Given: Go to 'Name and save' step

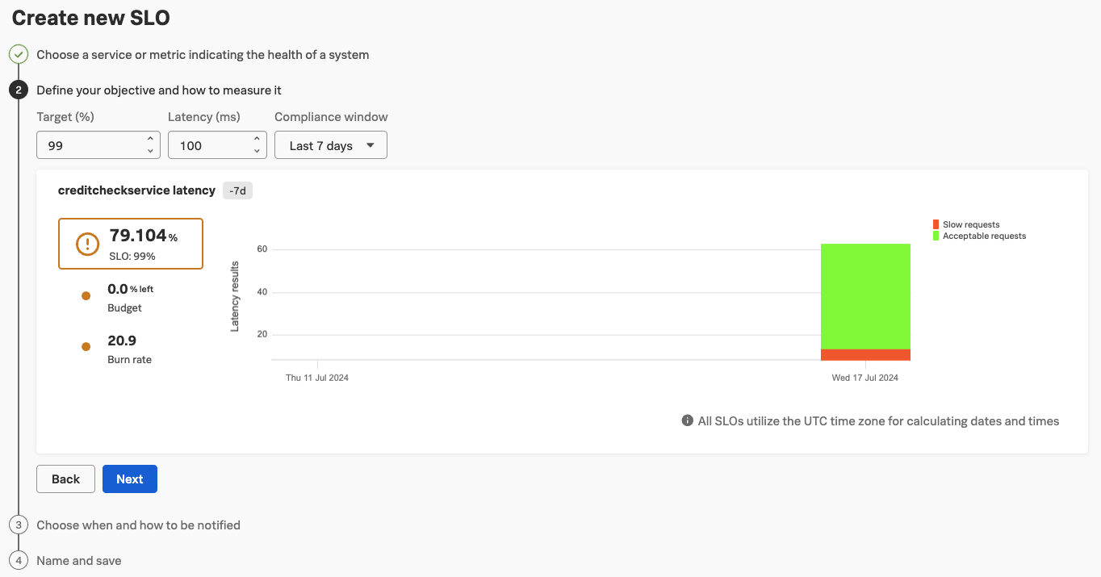Looking at the screenshot, I should (x=79, y=560).
